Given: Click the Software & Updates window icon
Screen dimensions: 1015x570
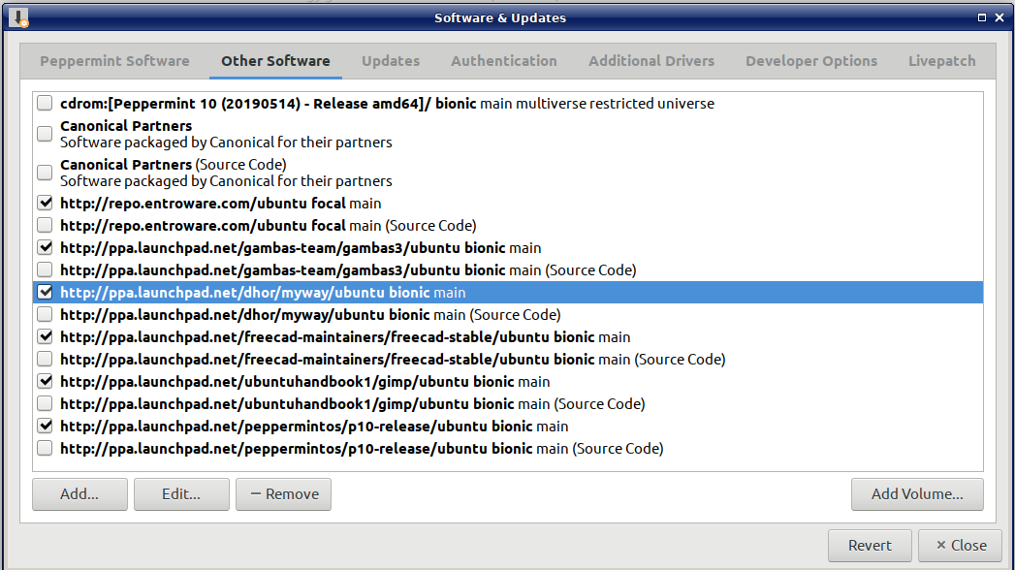Looking at the screenshot, I should pos(17,17).
